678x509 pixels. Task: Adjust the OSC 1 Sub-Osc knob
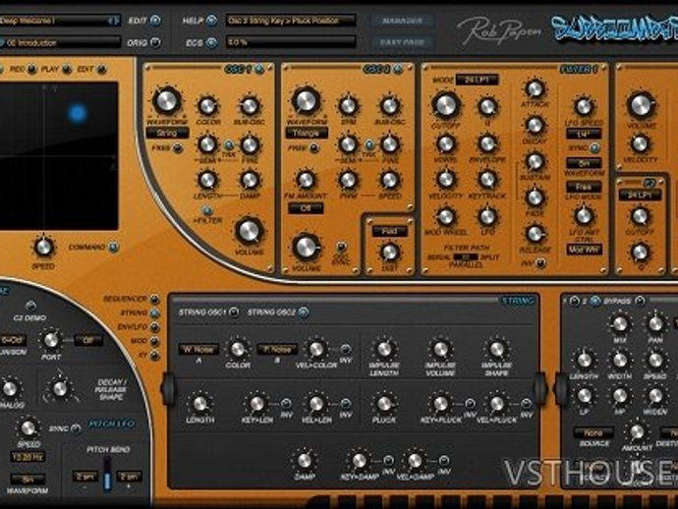(249, 106)
